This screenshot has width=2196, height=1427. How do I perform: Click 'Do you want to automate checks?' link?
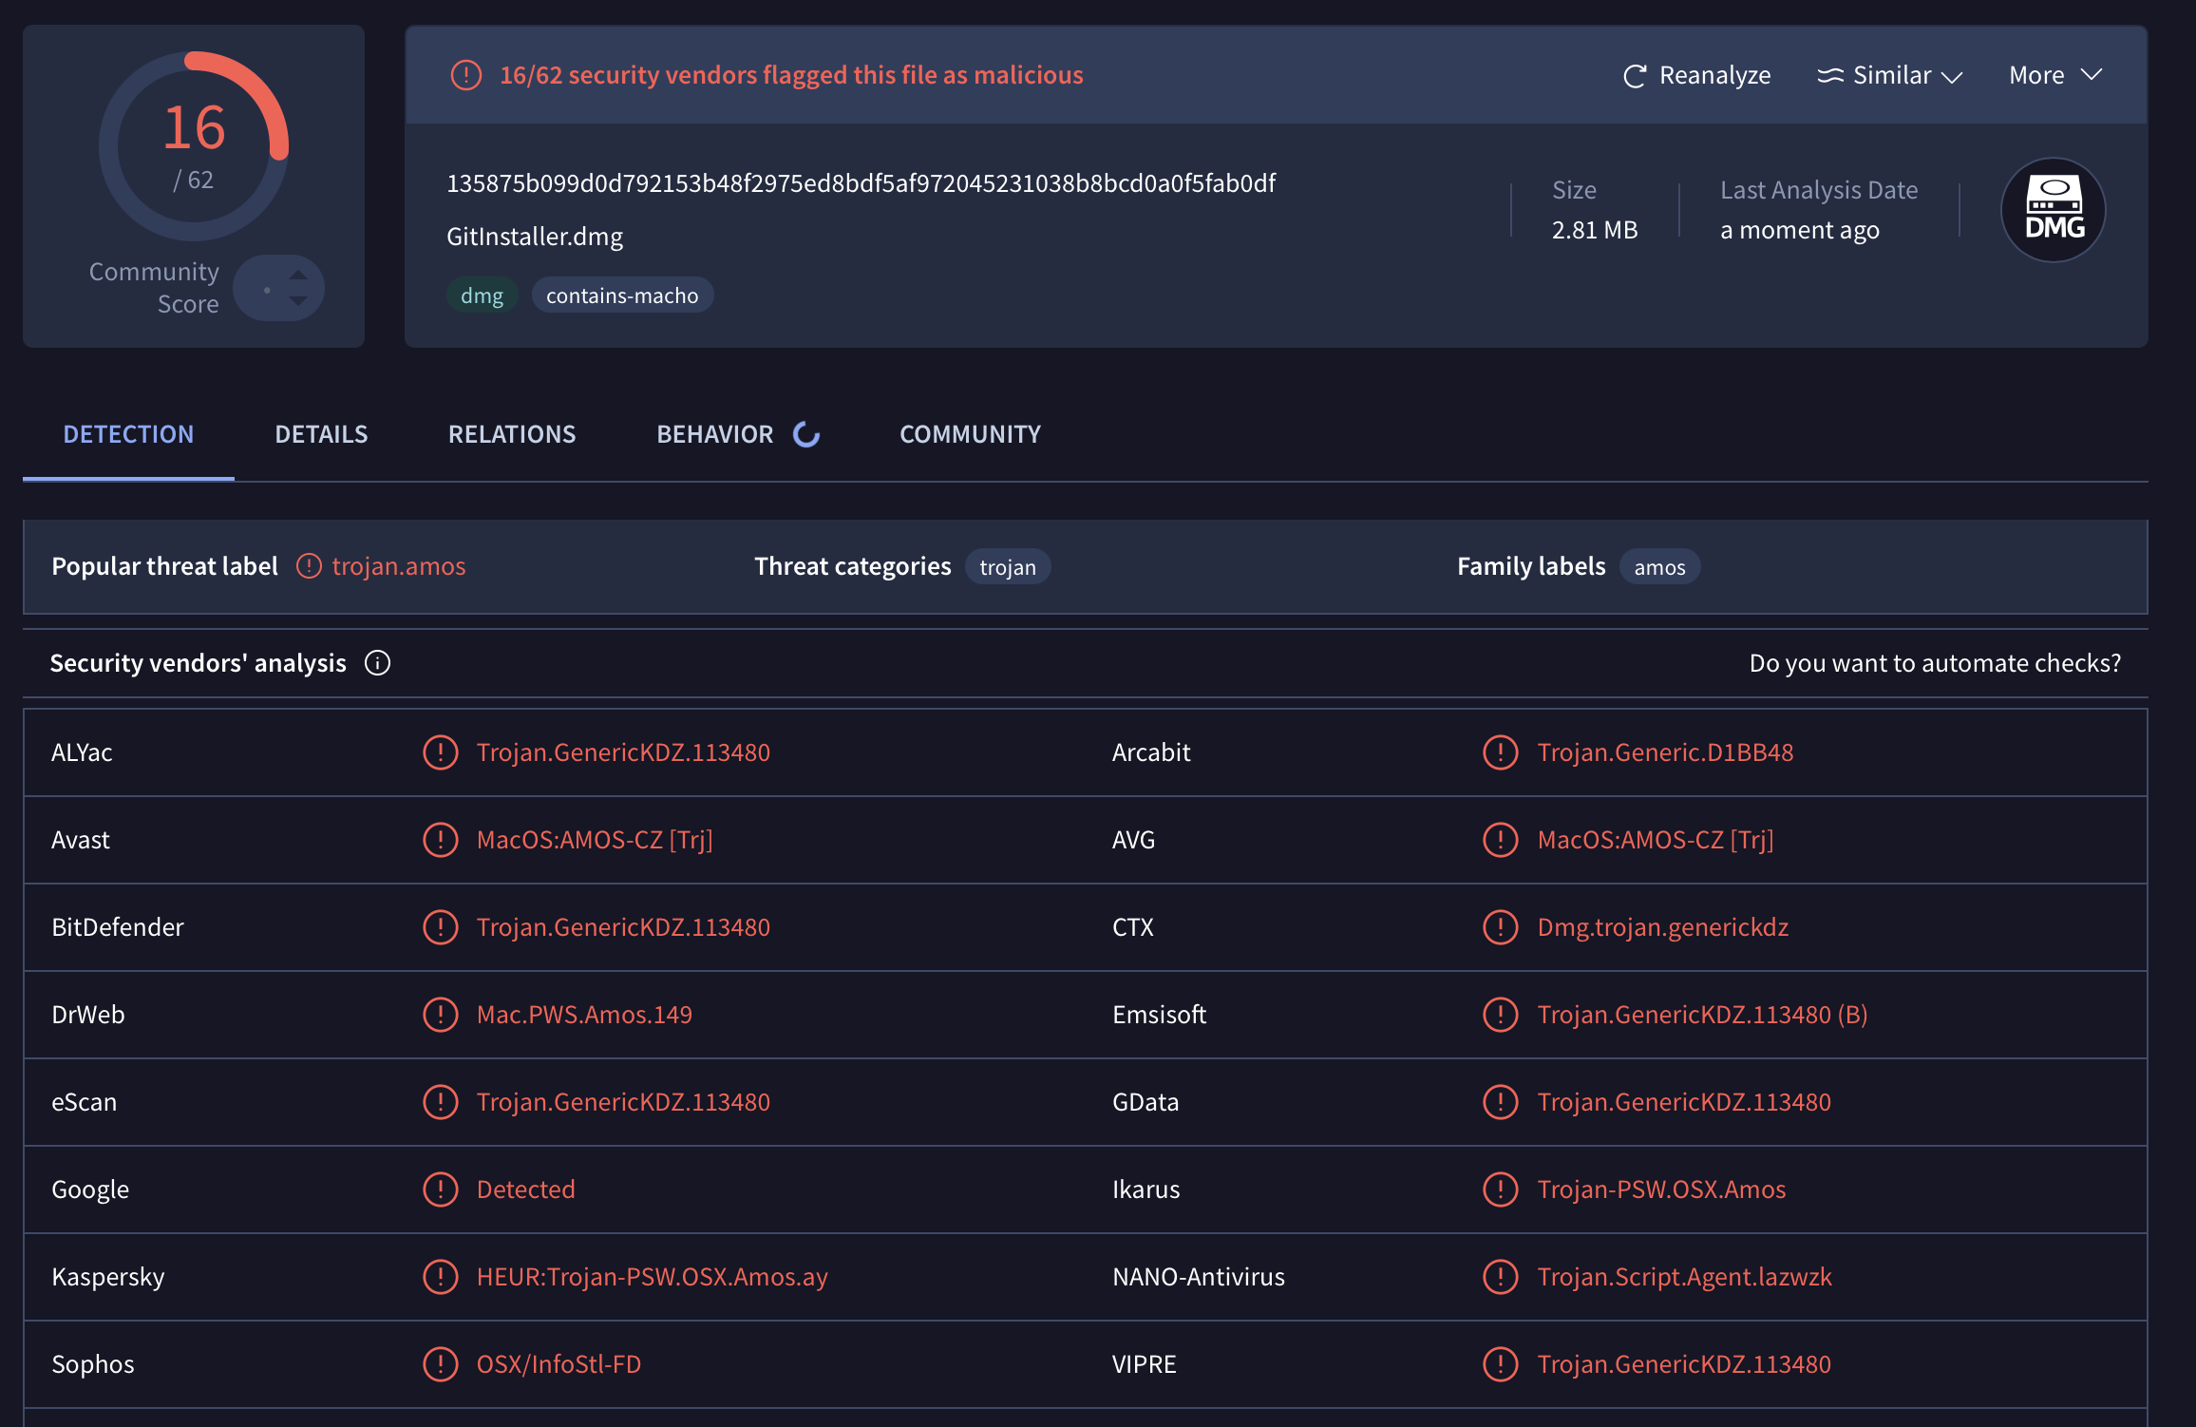(1935, 662)
